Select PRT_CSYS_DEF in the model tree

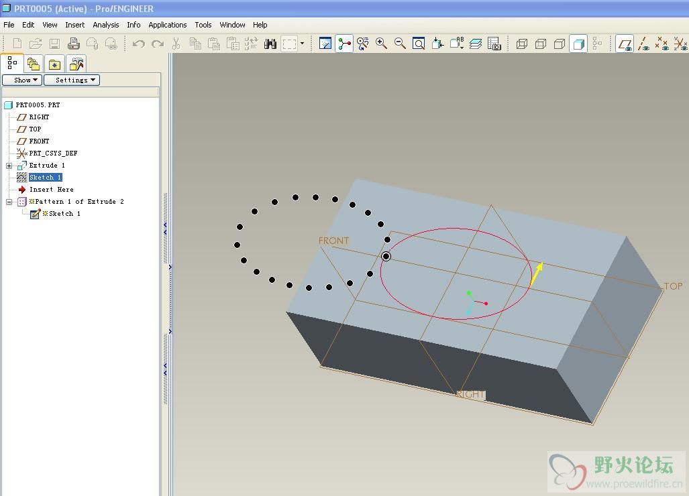pos(53,153)
